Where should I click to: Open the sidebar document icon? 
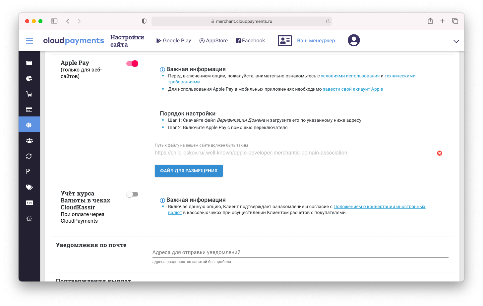[29, 172]
